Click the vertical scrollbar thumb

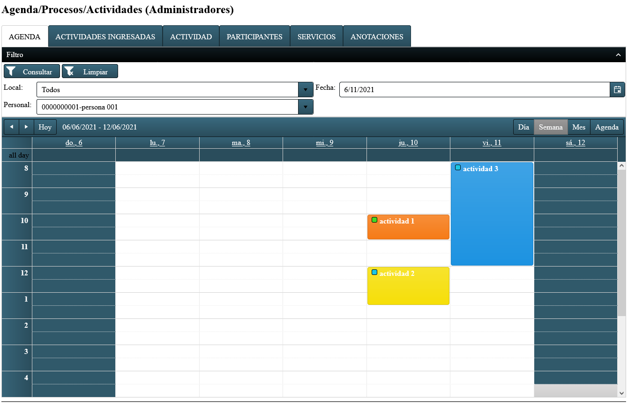tap(622, 242)
